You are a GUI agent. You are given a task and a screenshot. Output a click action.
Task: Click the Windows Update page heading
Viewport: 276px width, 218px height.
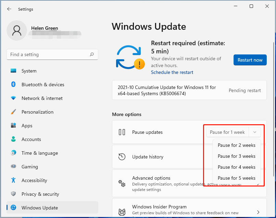click(149, 27)
